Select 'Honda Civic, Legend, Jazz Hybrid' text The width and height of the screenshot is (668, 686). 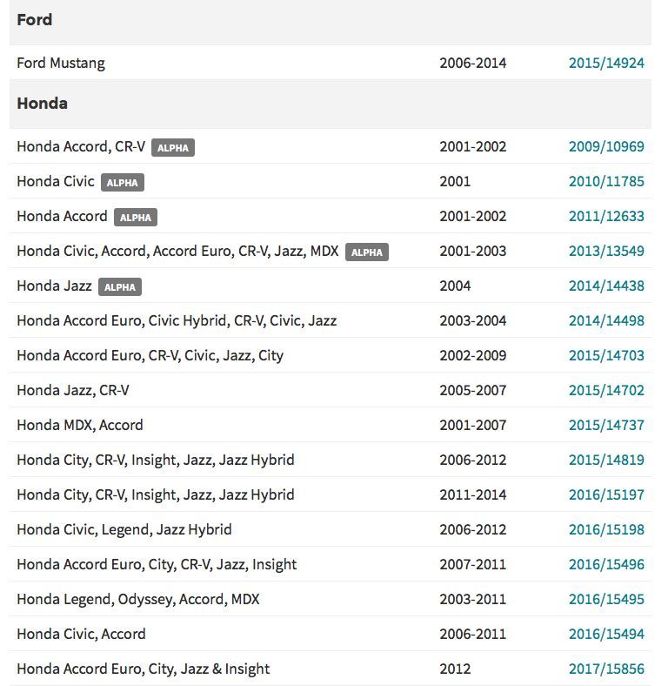tap(124, 530)
